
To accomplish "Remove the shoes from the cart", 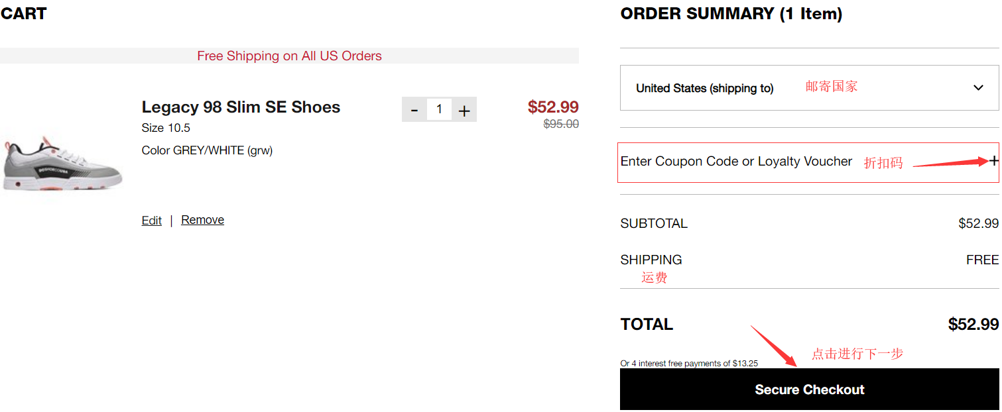I will point(202,220).
